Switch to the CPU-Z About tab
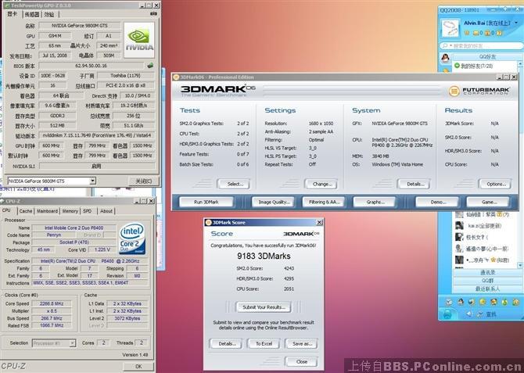 (x=106, y=211)
